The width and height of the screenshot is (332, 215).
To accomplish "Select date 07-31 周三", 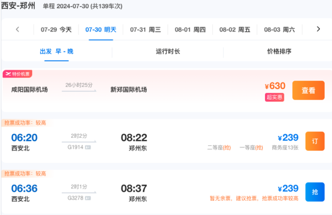I will [x=146, y=30].
